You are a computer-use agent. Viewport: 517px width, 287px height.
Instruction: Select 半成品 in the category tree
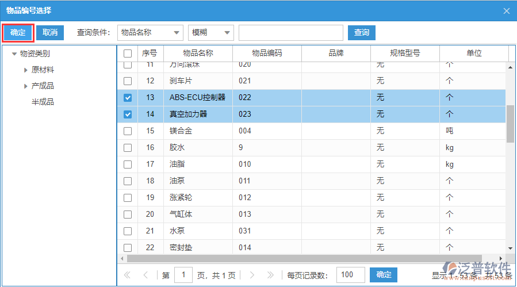click(43, 102)
